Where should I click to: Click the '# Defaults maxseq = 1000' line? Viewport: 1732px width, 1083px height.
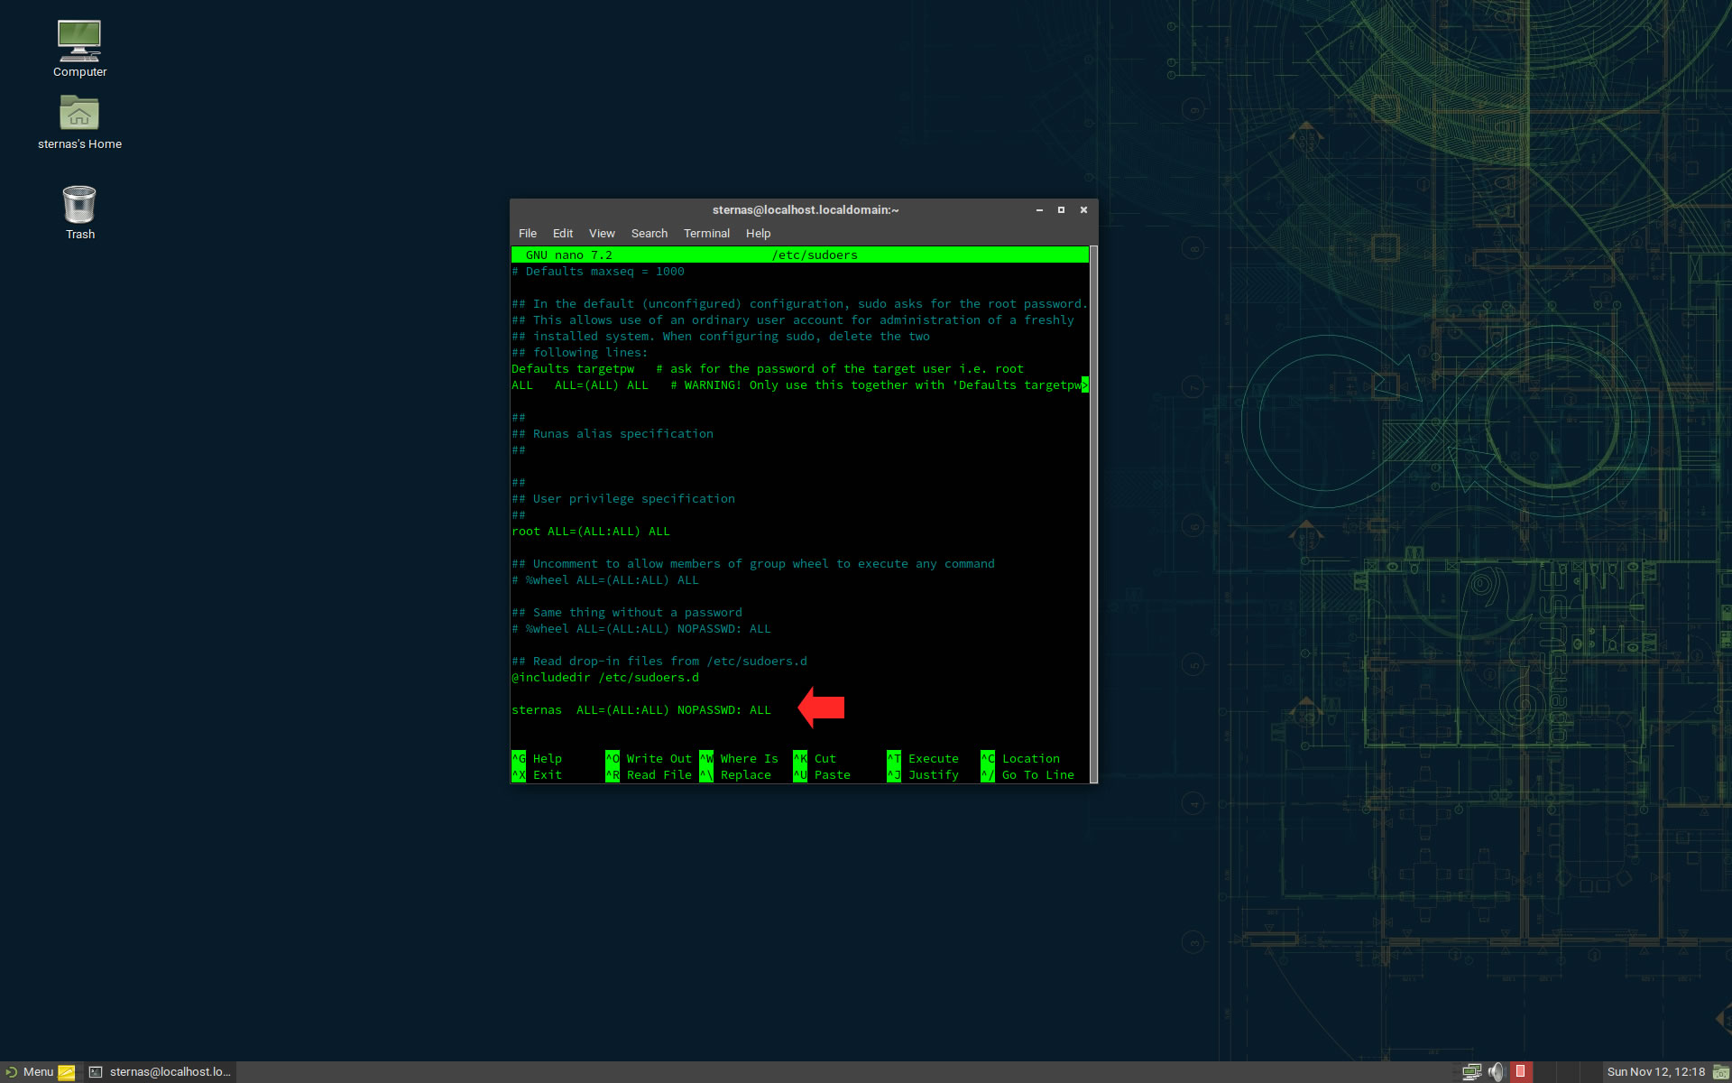598,272
